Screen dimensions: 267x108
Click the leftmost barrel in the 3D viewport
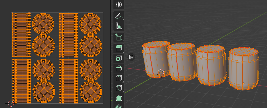155,59
